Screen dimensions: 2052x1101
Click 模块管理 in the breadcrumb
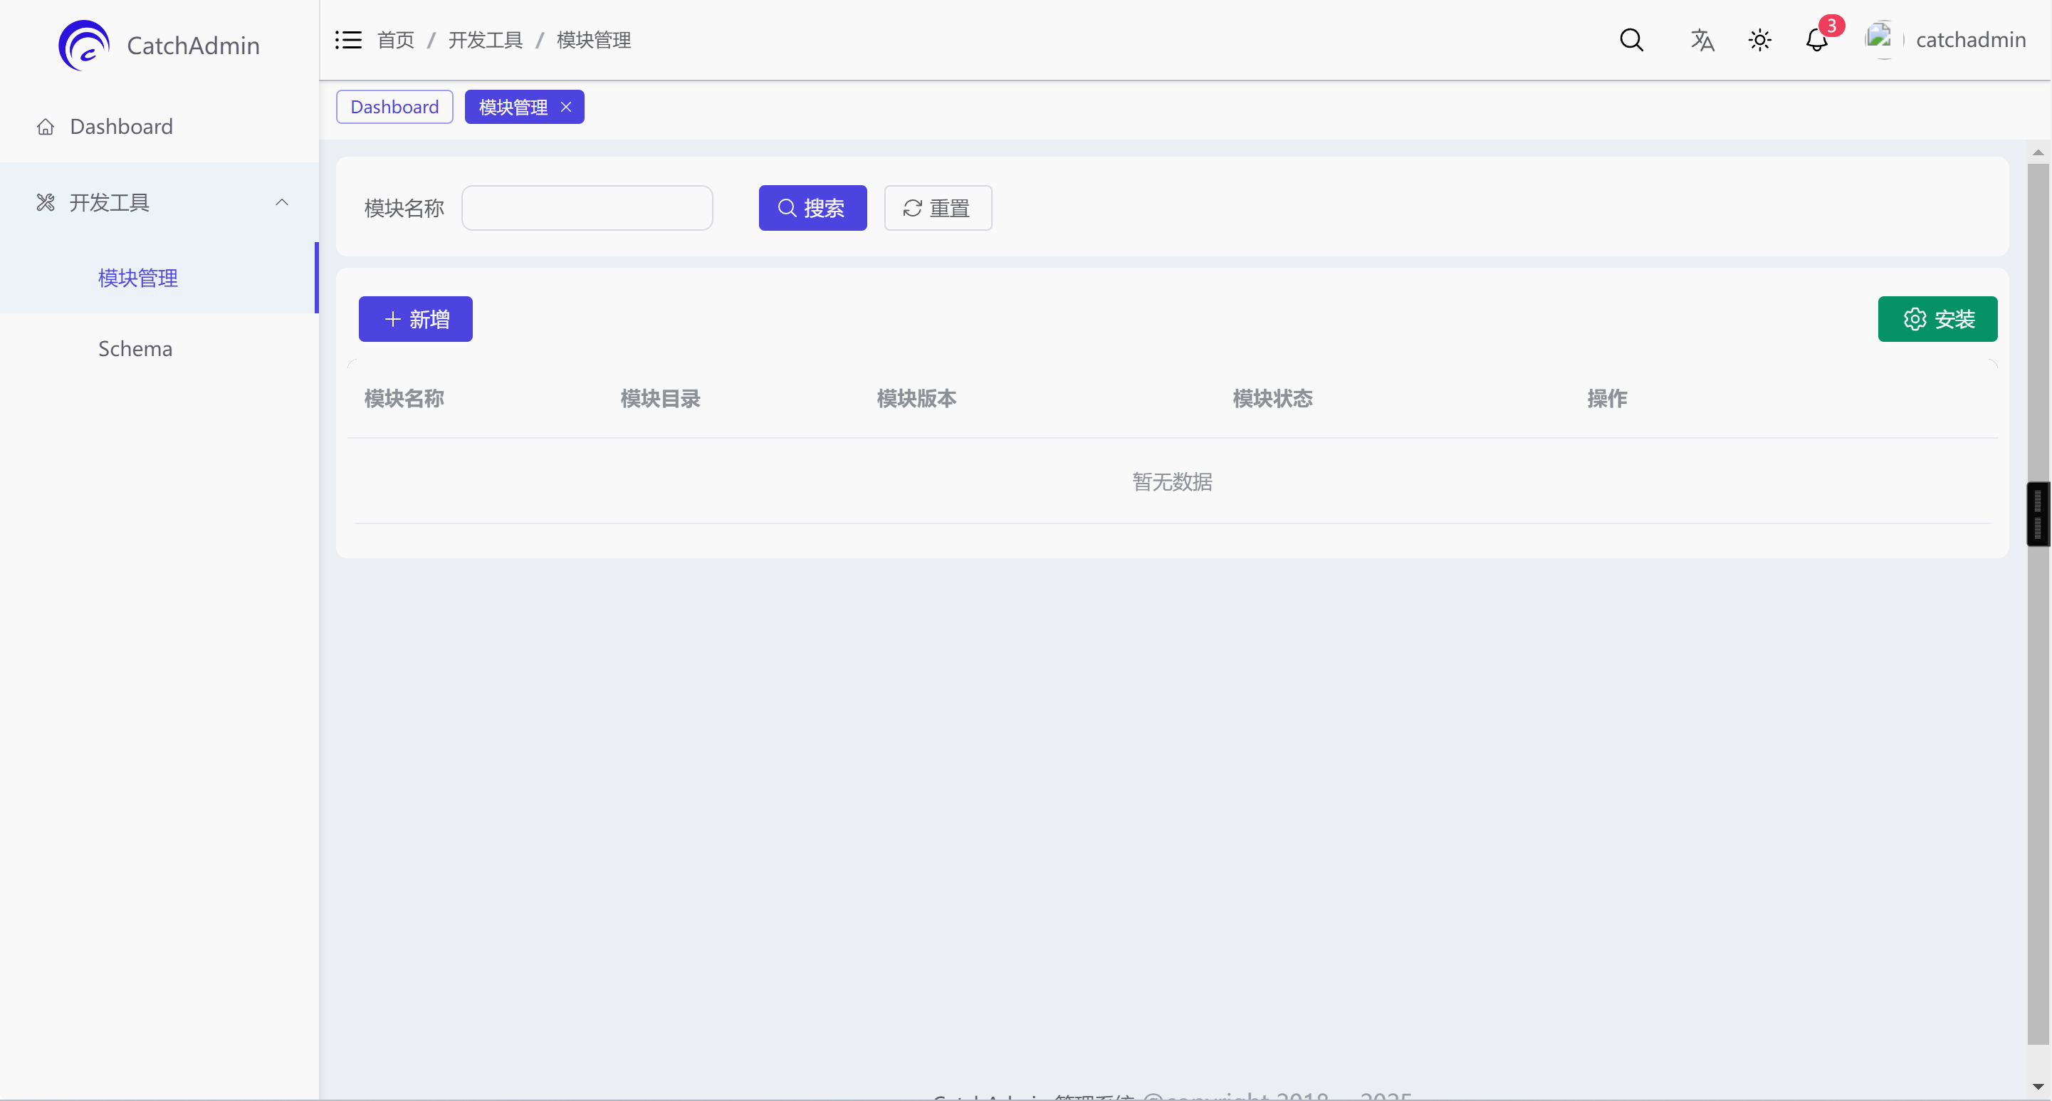click(593, 40)
